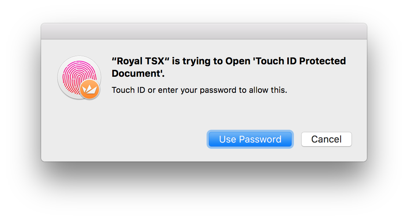Click the quoted "Royal TSX" name in heading
This screenshot has width=408, height=220.
[141, 61]
